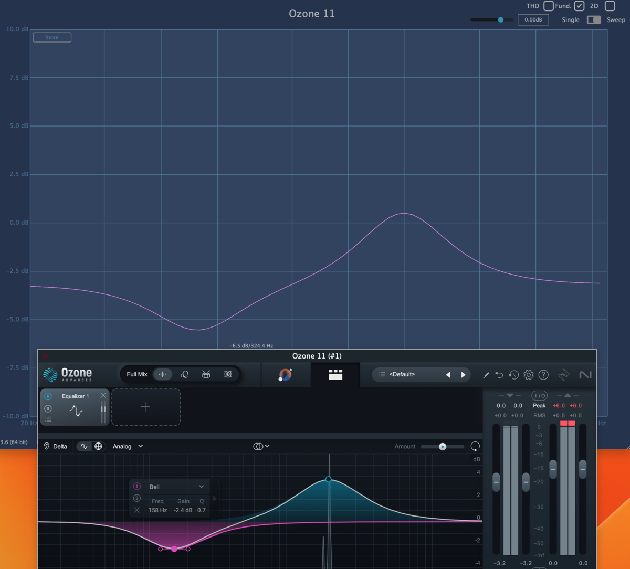The width and height of the screenshot is (630, 569).
Task: Advance to next preset from <Default>
Action: [463, 374]
